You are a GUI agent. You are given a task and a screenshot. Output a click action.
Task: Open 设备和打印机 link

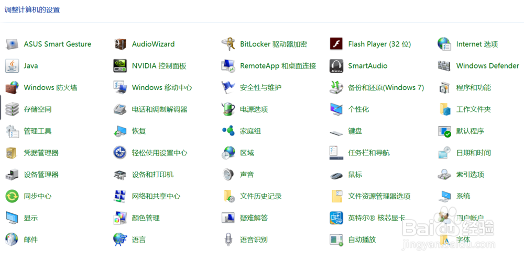tap(152, 174)
